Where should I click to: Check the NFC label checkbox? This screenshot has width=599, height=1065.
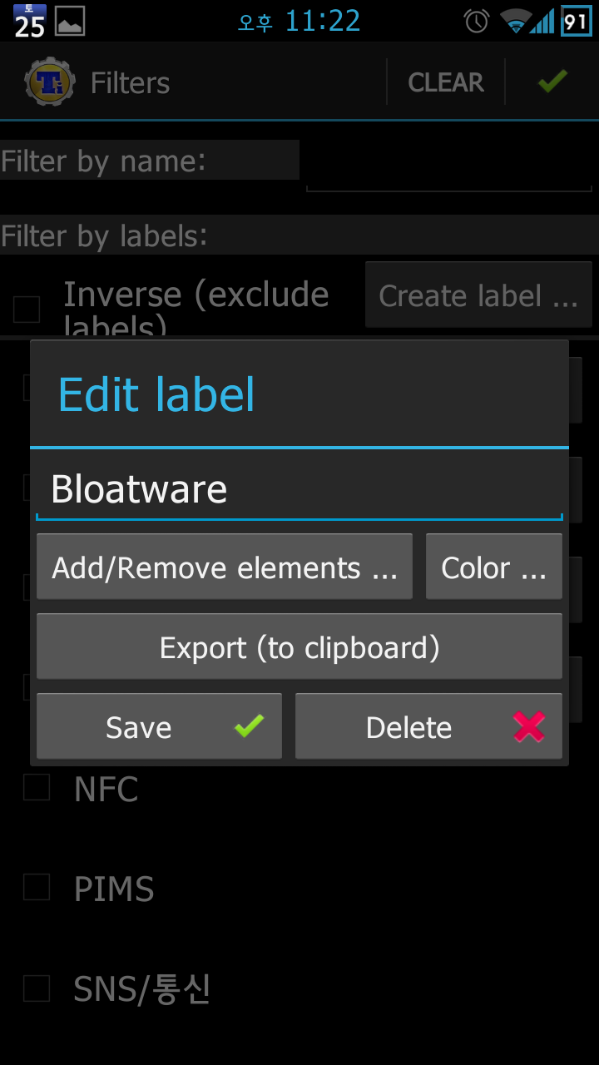pos(37,787)
